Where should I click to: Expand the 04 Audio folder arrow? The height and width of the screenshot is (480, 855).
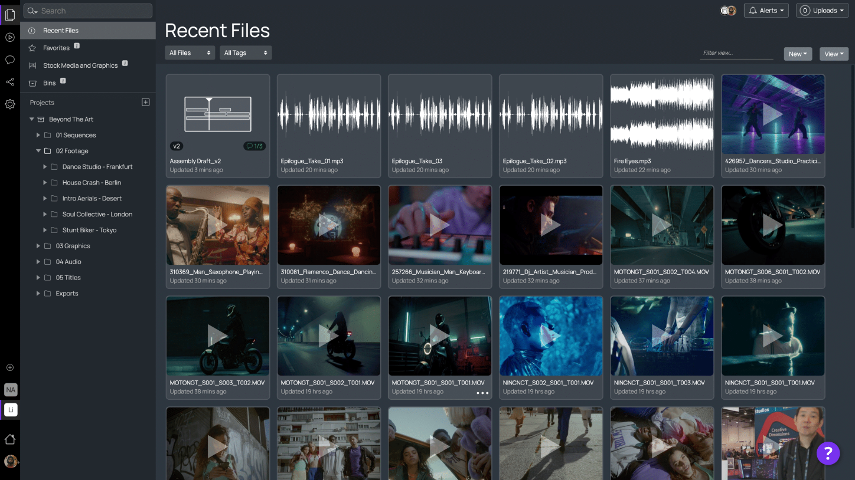point(38,262)
